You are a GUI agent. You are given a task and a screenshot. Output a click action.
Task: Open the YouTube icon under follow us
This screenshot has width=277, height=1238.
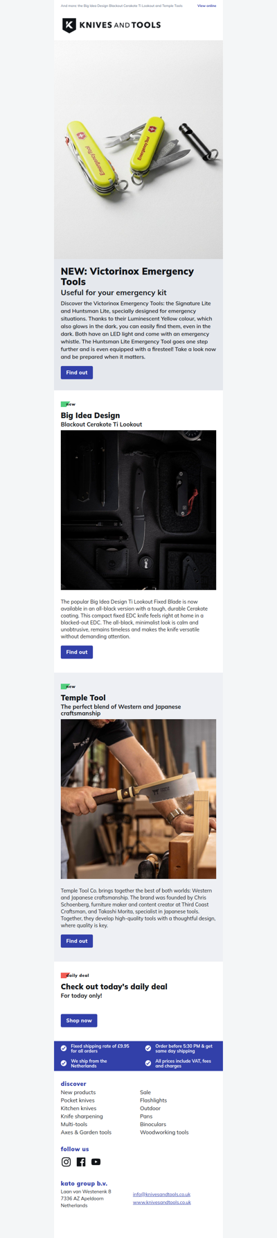[96, 1162]
